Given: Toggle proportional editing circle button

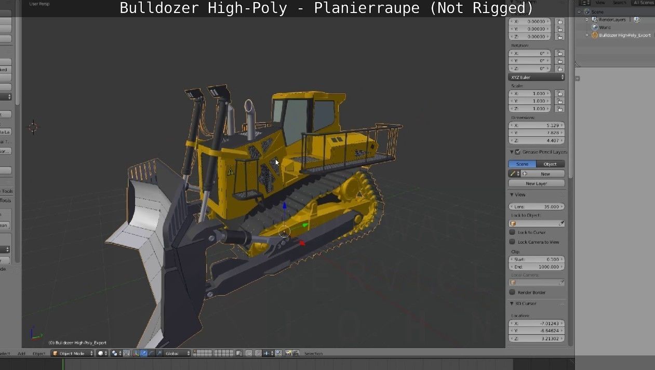Looking at the screenshot, I should pos(249,353).
